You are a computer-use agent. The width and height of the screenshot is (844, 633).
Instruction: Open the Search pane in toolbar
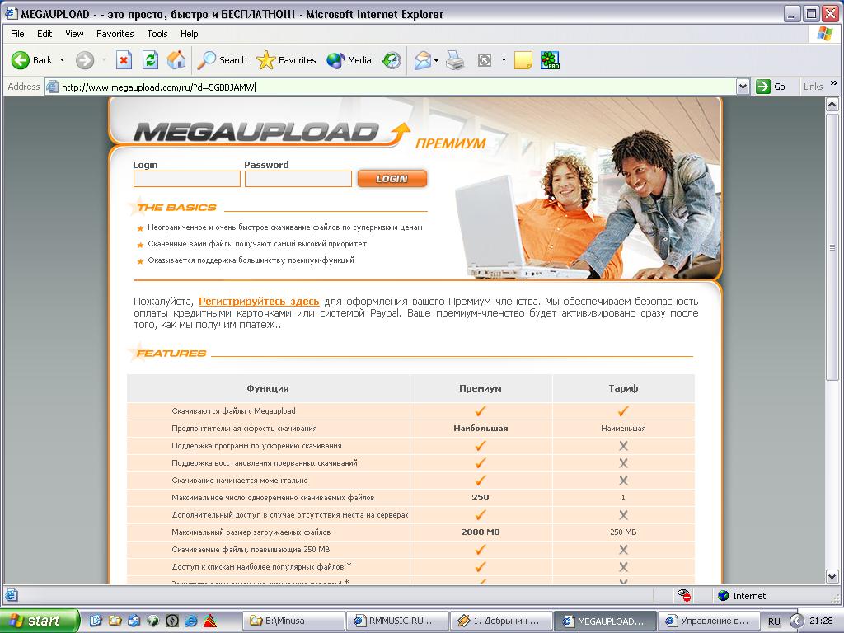(222, 59)
